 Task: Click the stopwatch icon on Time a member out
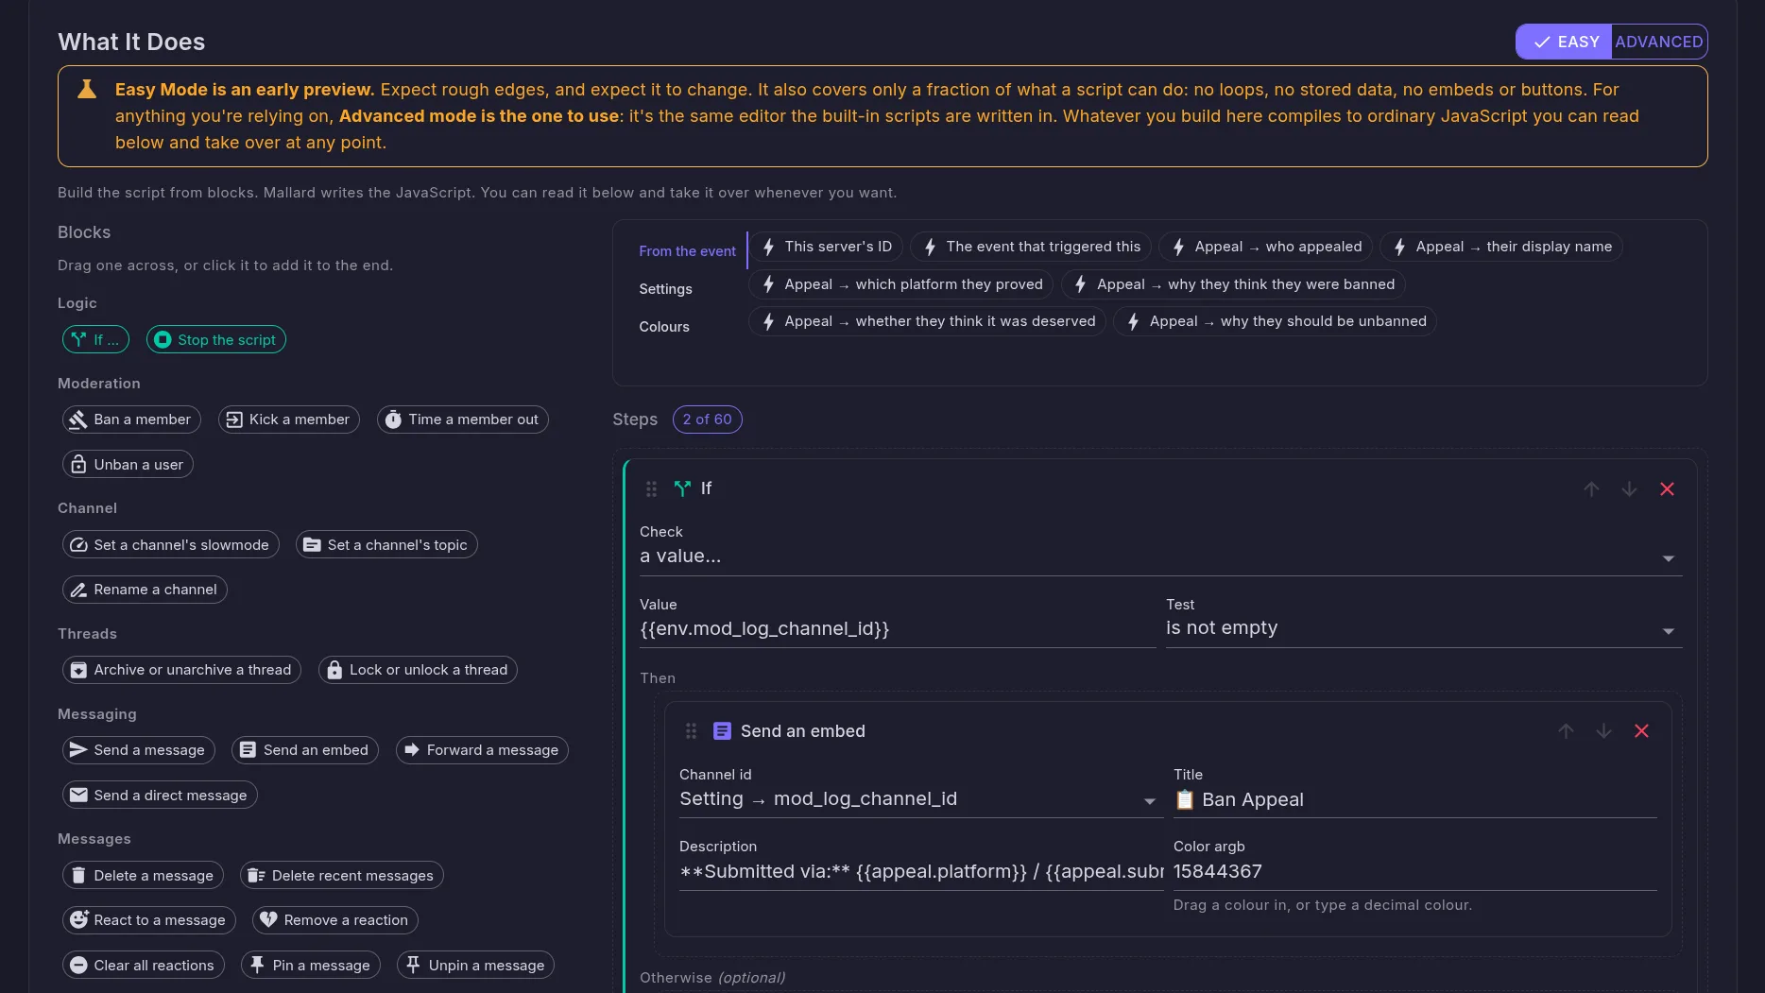click(393, 419)
